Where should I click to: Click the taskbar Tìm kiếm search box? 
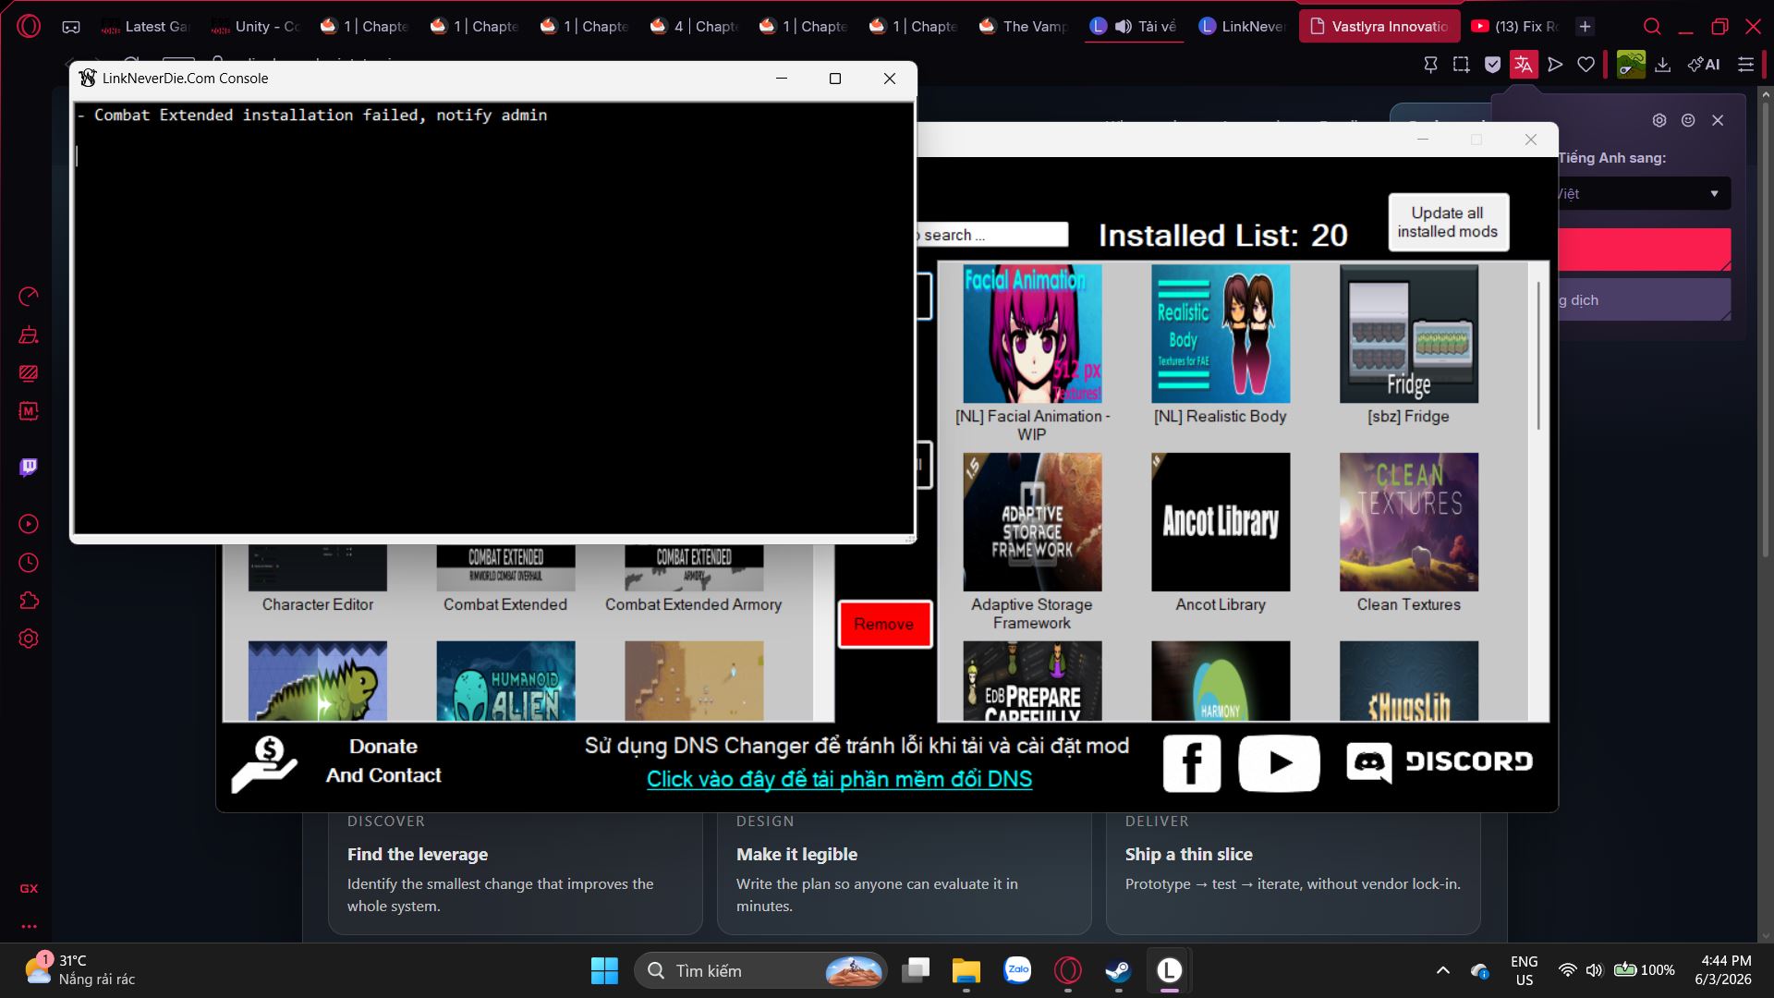760,970
